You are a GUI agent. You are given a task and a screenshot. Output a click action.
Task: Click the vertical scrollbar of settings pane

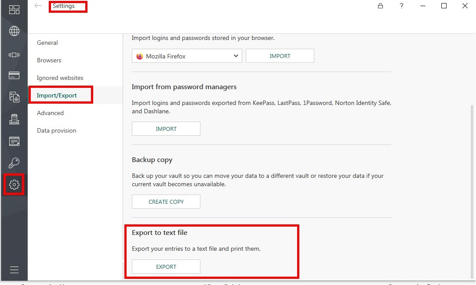(472, 191)
